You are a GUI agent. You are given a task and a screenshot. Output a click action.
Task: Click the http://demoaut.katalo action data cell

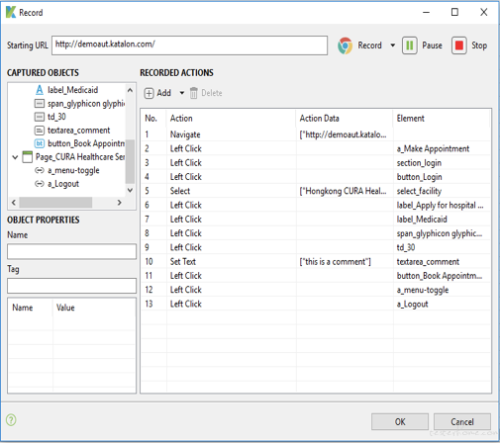pyautogui.click(x=345, y=134)
